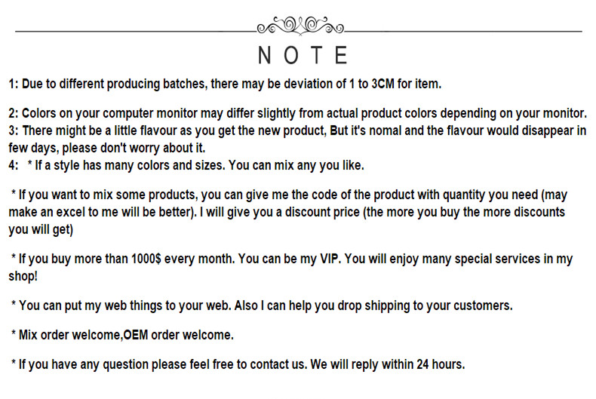Click the horizontal line left of ornament
This screenshot has height=399, width=596.
(136, 32)
